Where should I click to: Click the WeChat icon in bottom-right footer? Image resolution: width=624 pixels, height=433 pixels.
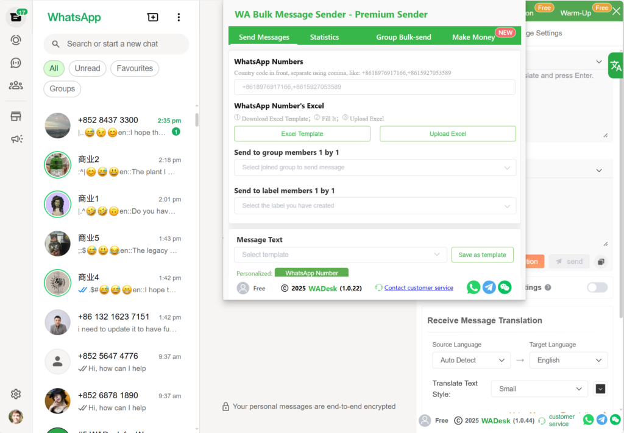pyautogui.click(x=615, y=420)
